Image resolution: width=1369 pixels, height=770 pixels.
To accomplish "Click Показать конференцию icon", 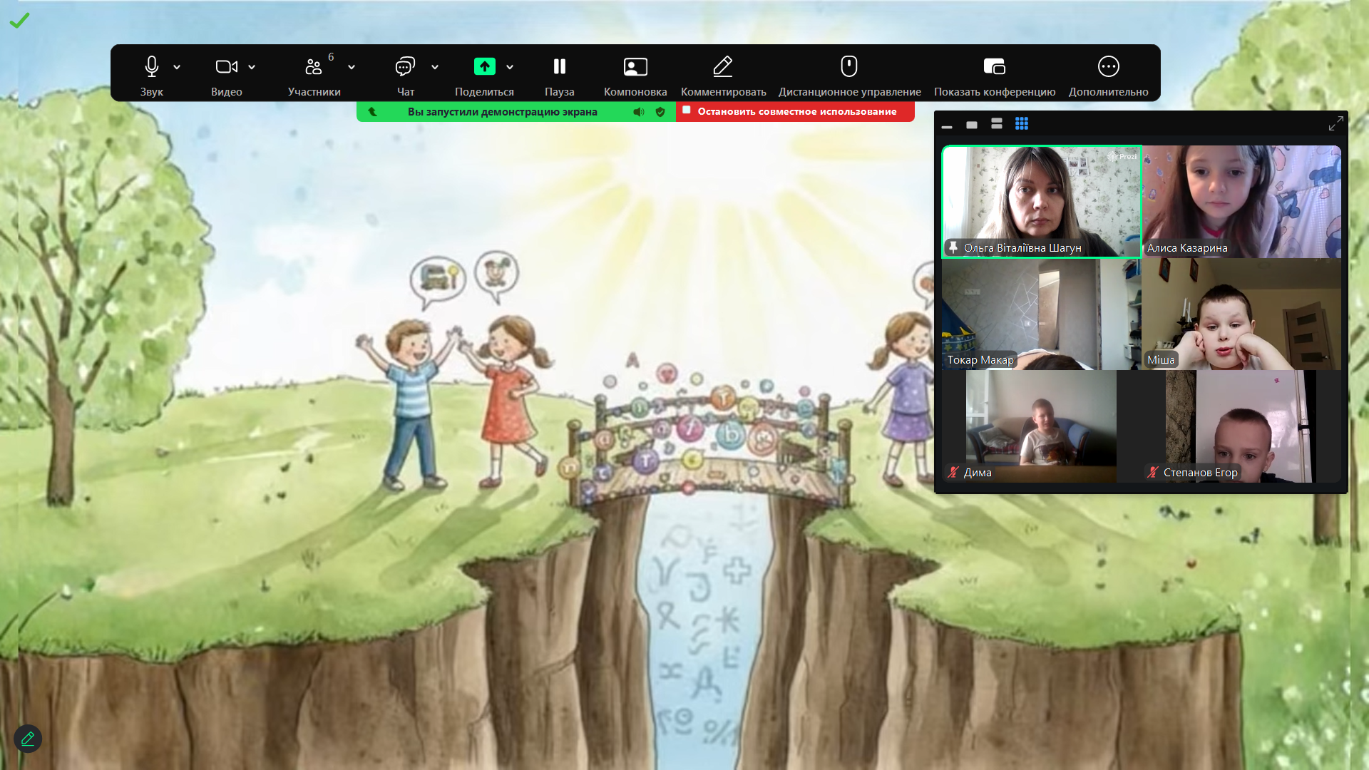I will pos(994,67).
